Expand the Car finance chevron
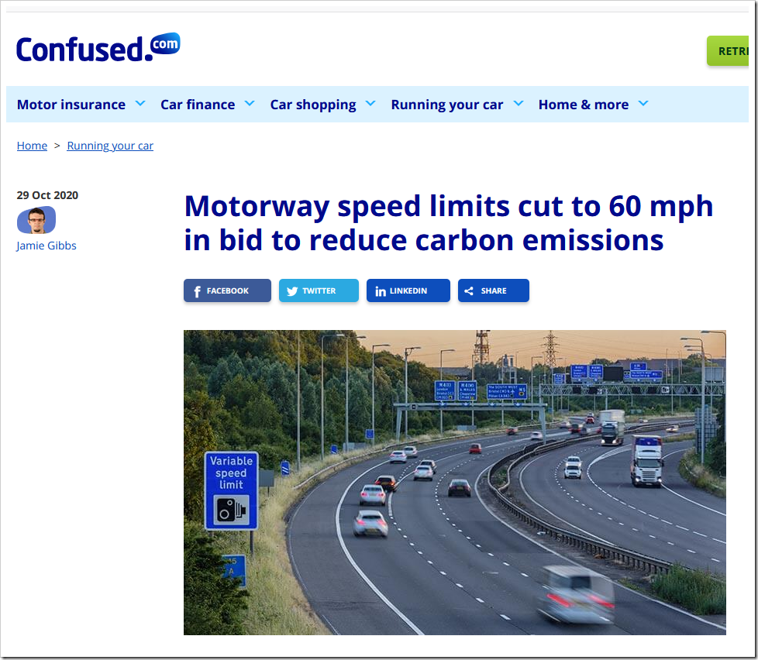Viewport: 758px width, 660px height. click(x=250, y=103)
